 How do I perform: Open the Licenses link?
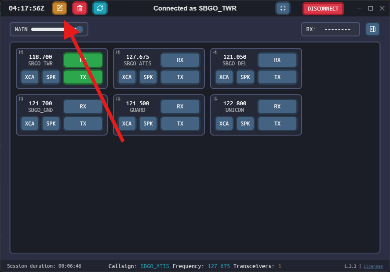click(373, 266)
